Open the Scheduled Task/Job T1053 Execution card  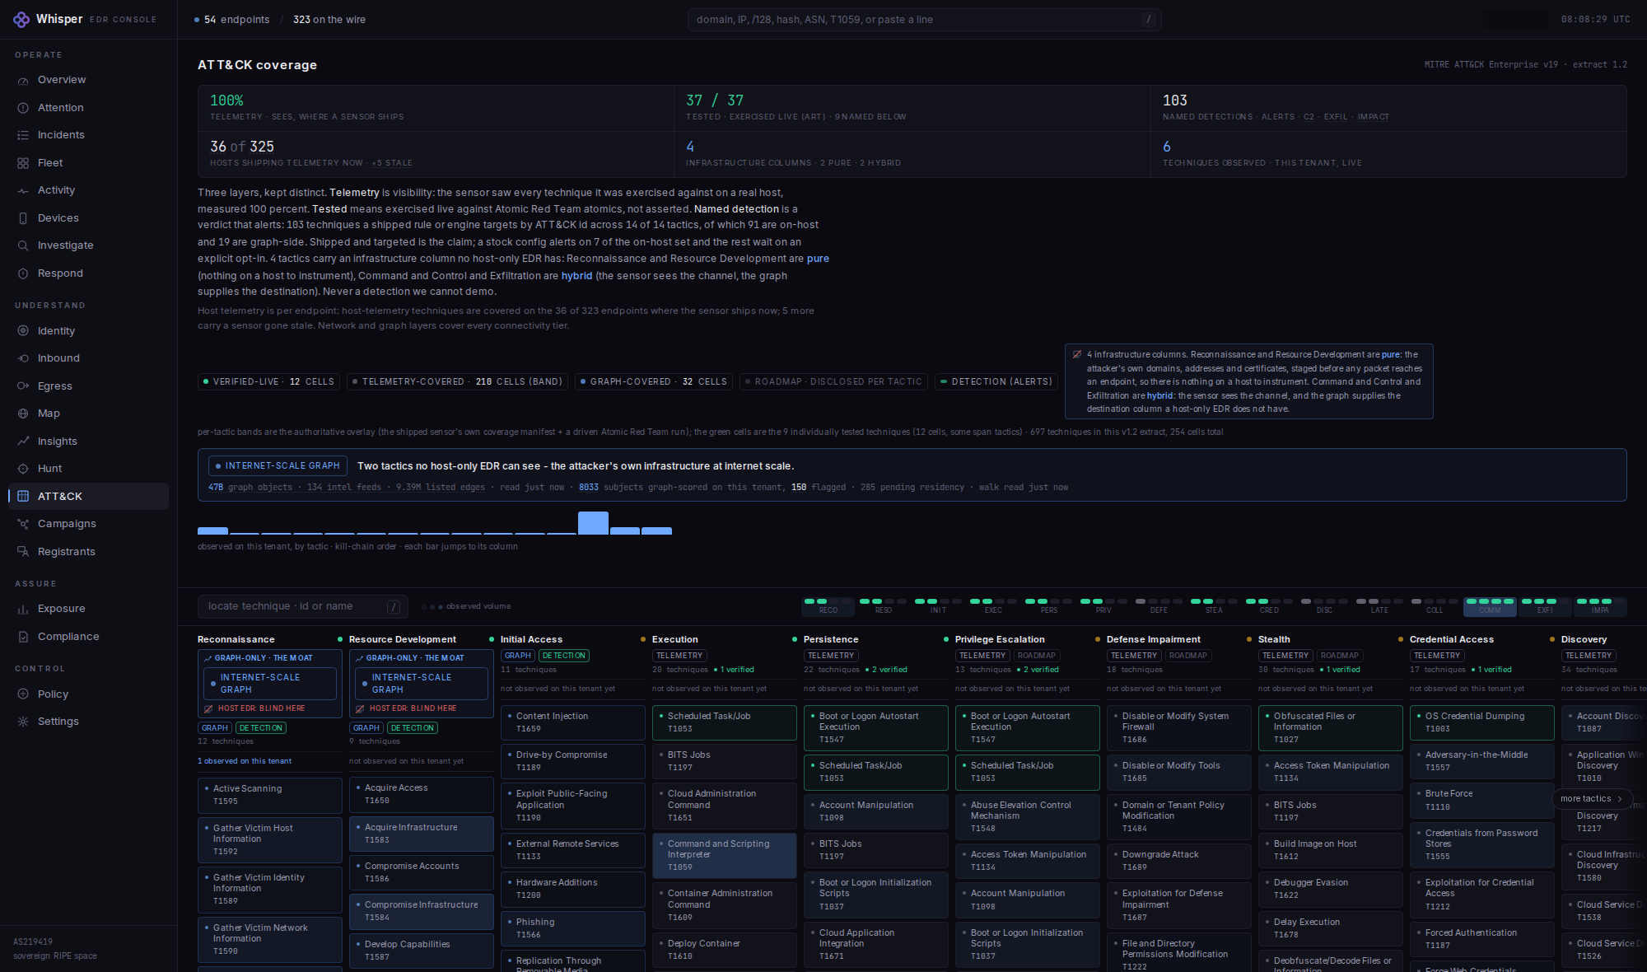[725, 722]
